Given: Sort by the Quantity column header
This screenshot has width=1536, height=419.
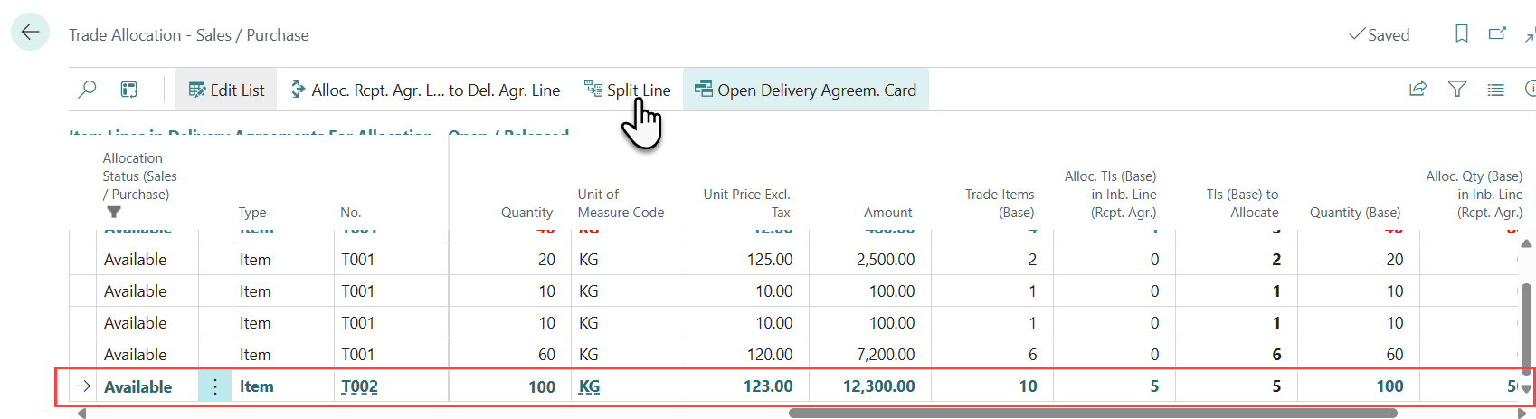Looking at the screenshot, I should 526,213.
